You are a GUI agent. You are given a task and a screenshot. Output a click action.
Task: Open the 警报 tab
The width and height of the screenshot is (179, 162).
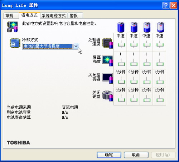[75, 16]
